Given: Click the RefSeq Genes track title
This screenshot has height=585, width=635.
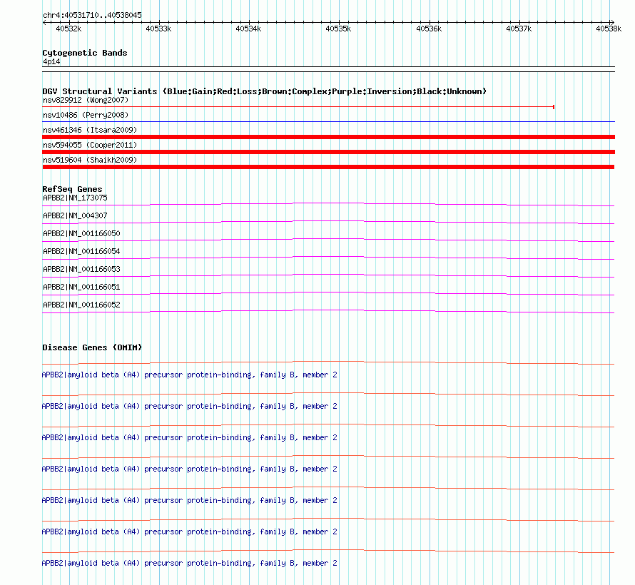Looking at the screenshot, I should pos(72,189).
